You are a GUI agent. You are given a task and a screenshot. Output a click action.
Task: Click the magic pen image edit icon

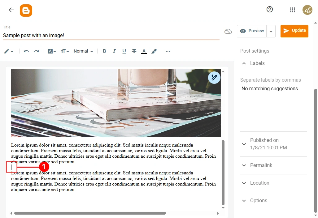pos(214,78)
